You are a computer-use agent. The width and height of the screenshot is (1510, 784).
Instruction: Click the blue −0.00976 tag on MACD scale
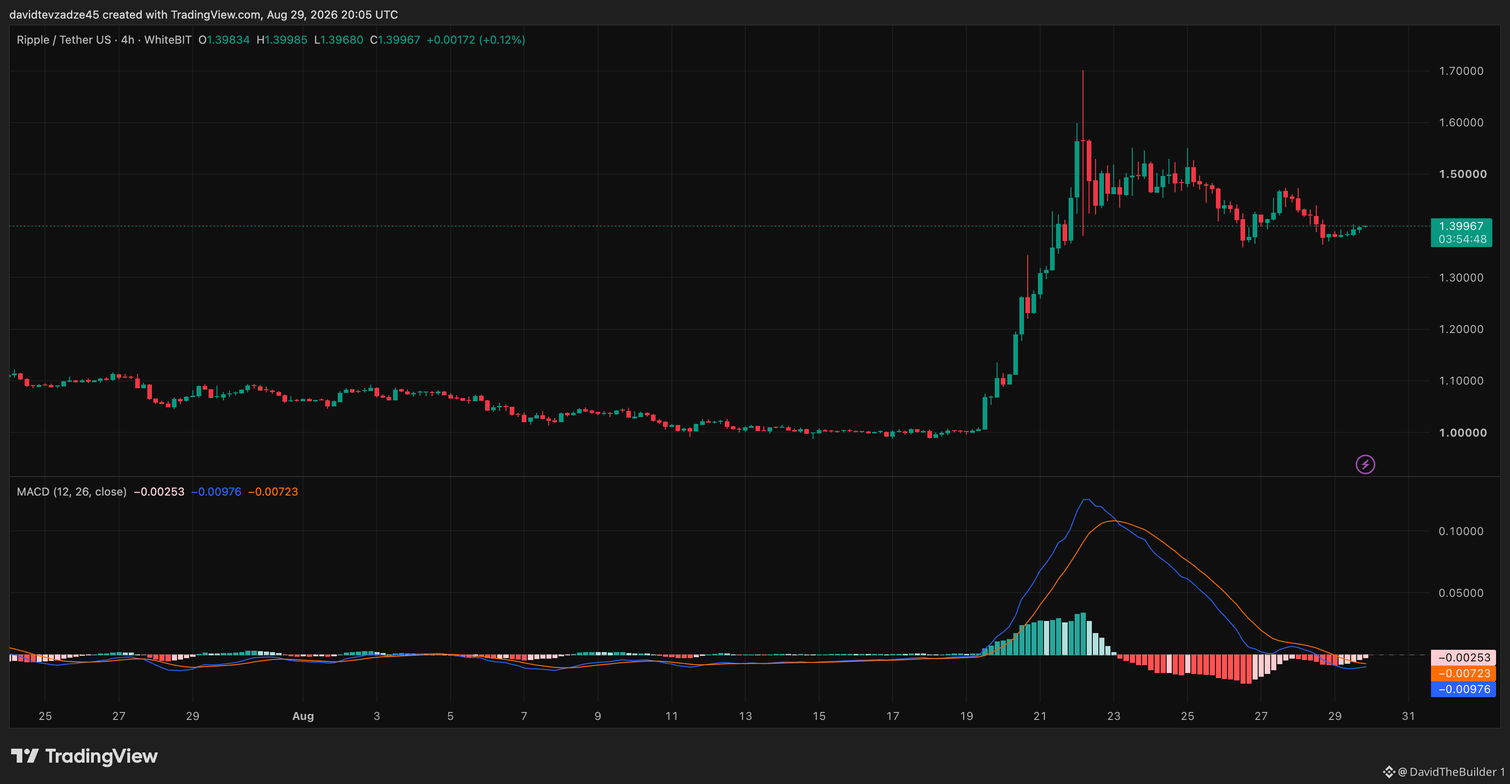[1463, 689]
